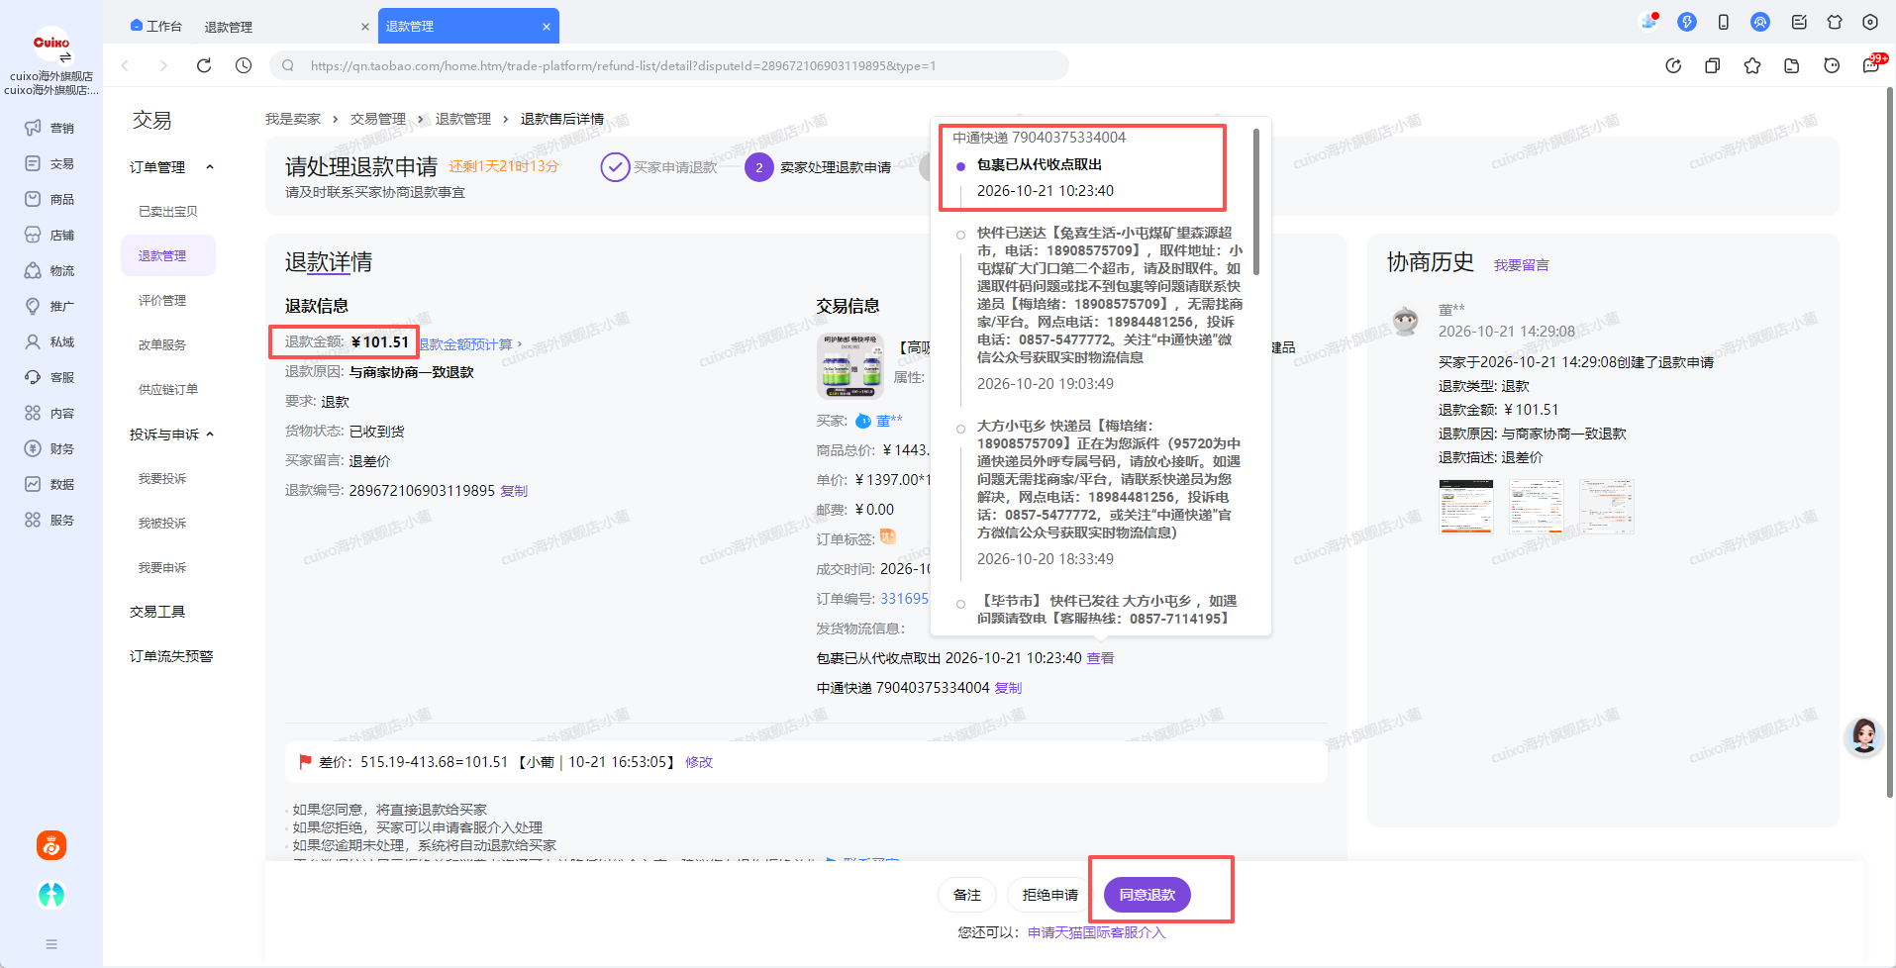The width and height of the screenshot is (1896, 968).
Task: Copy 中通快递 tracking number via 复制
Action: tap(1008, 688)
